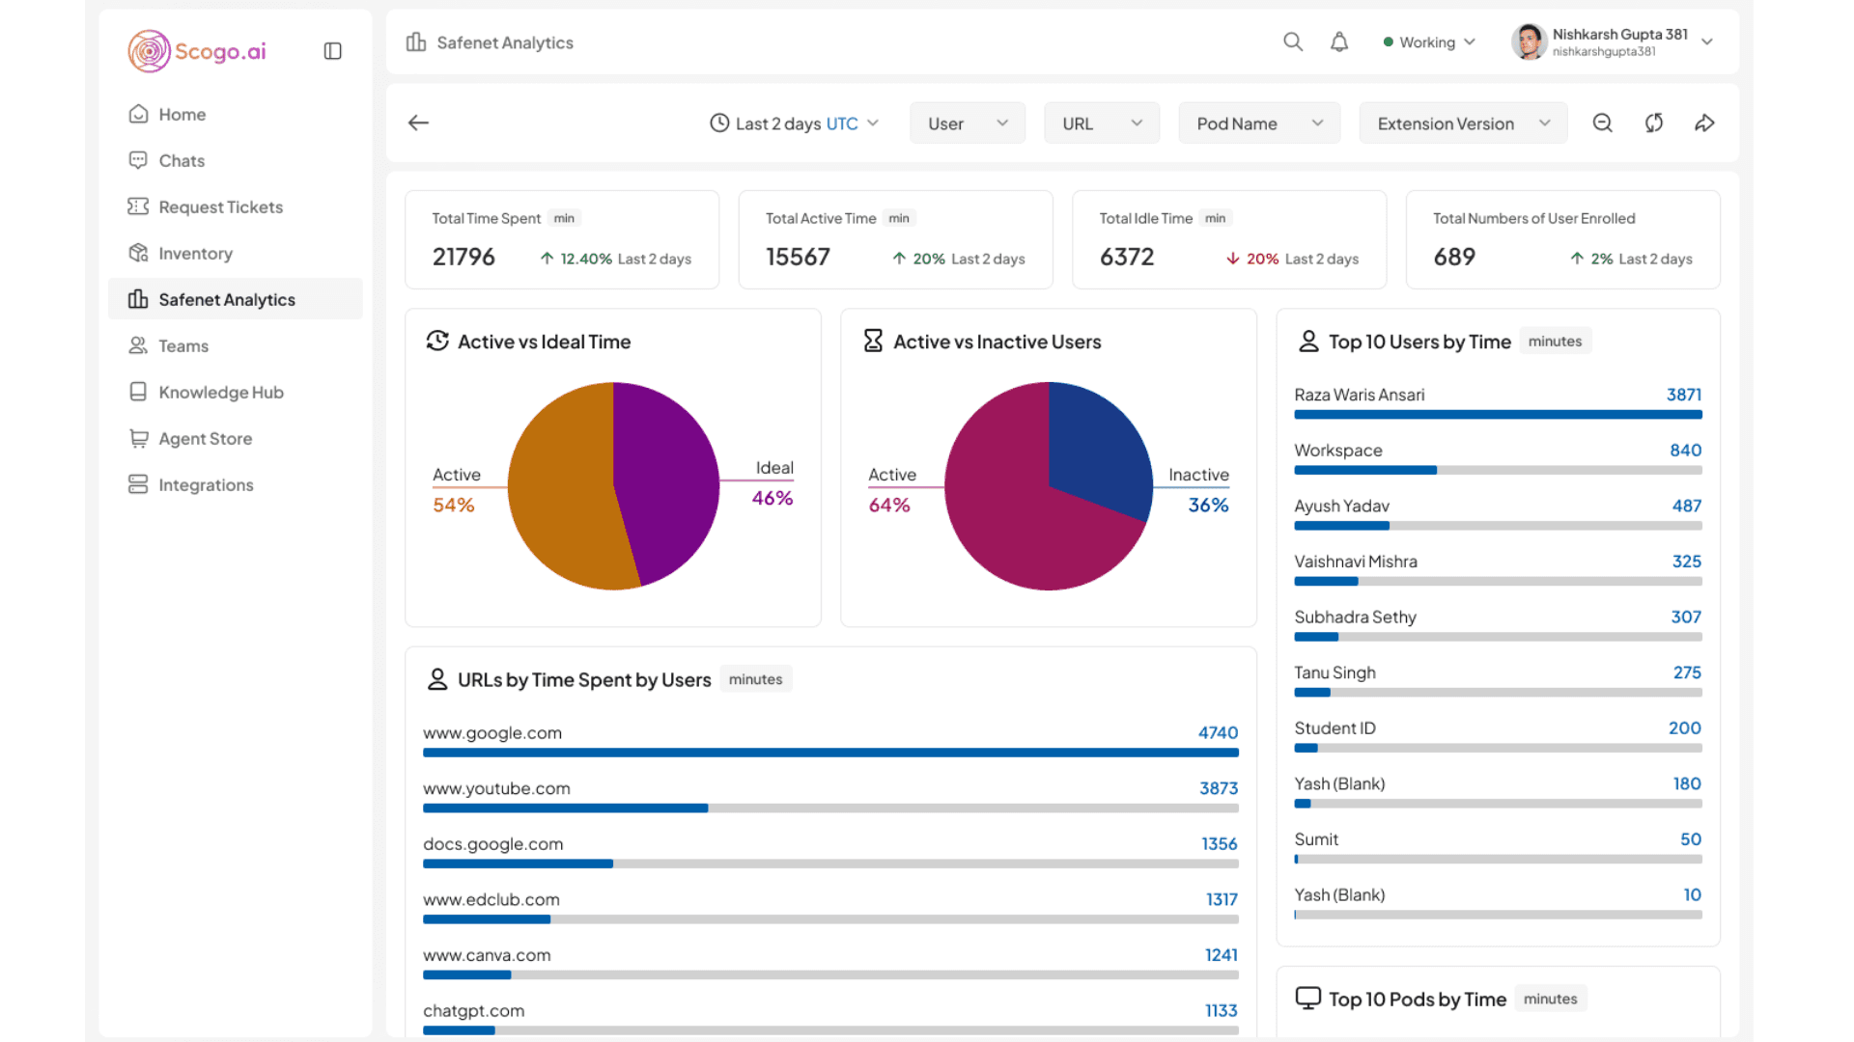Go to Request Tickets in sidebar

pos(220,206)
